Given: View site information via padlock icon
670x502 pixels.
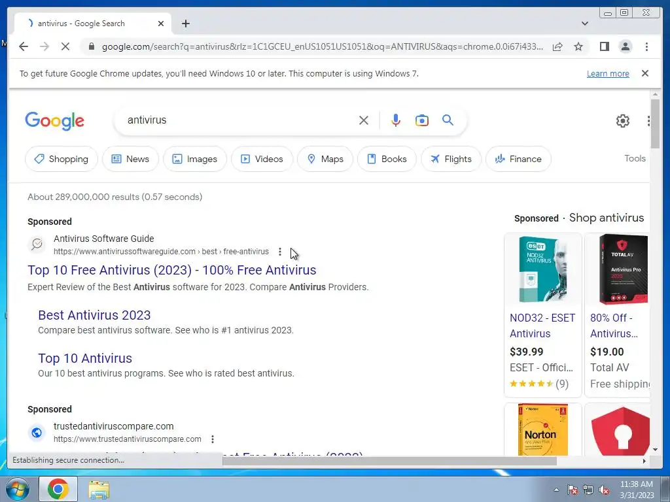Looking at the screenshot, I should coord(91,46).
